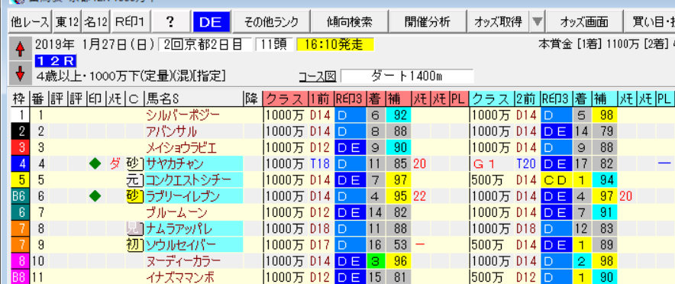Click the 16:10発走 start time label
675x284 pixels.
point(335,45)
